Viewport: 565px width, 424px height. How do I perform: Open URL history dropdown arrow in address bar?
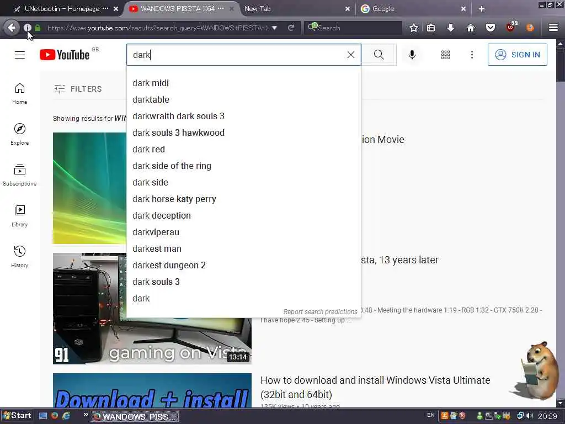point(274,28)
